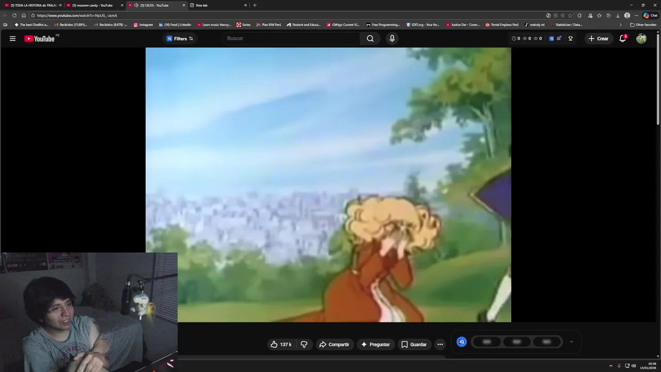Go back in browser history

[5, 16]
